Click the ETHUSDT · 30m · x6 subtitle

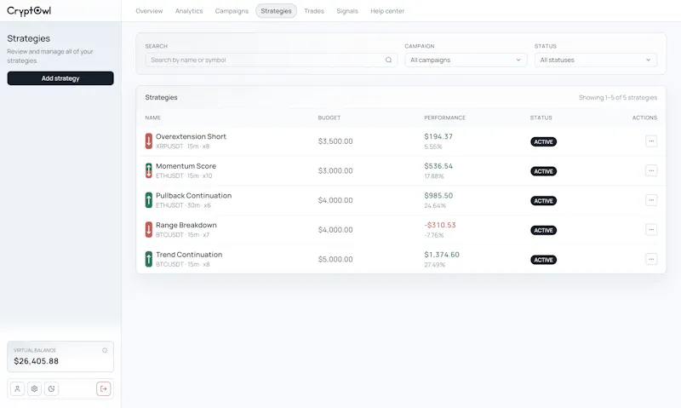click(183, 205)
